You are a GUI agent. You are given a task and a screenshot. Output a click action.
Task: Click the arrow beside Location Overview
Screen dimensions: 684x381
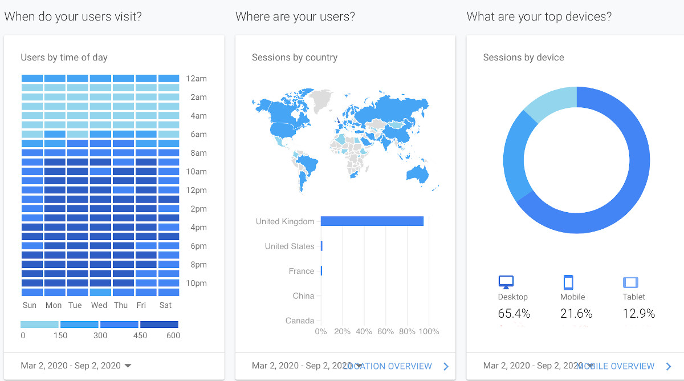[x=446, y=366]
